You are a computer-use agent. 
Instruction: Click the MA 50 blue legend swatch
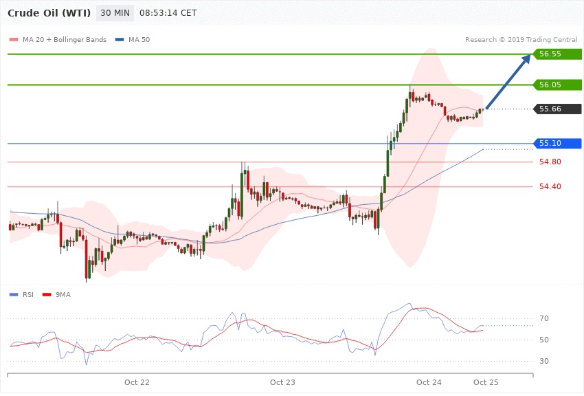[x=120, y=39]
